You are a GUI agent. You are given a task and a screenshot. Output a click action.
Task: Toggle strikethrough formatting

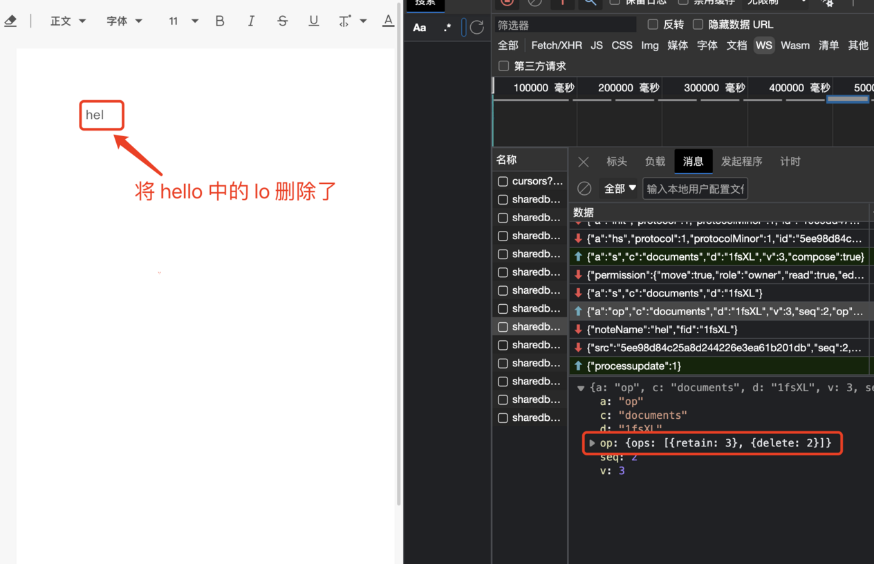[x=282, y=21]
